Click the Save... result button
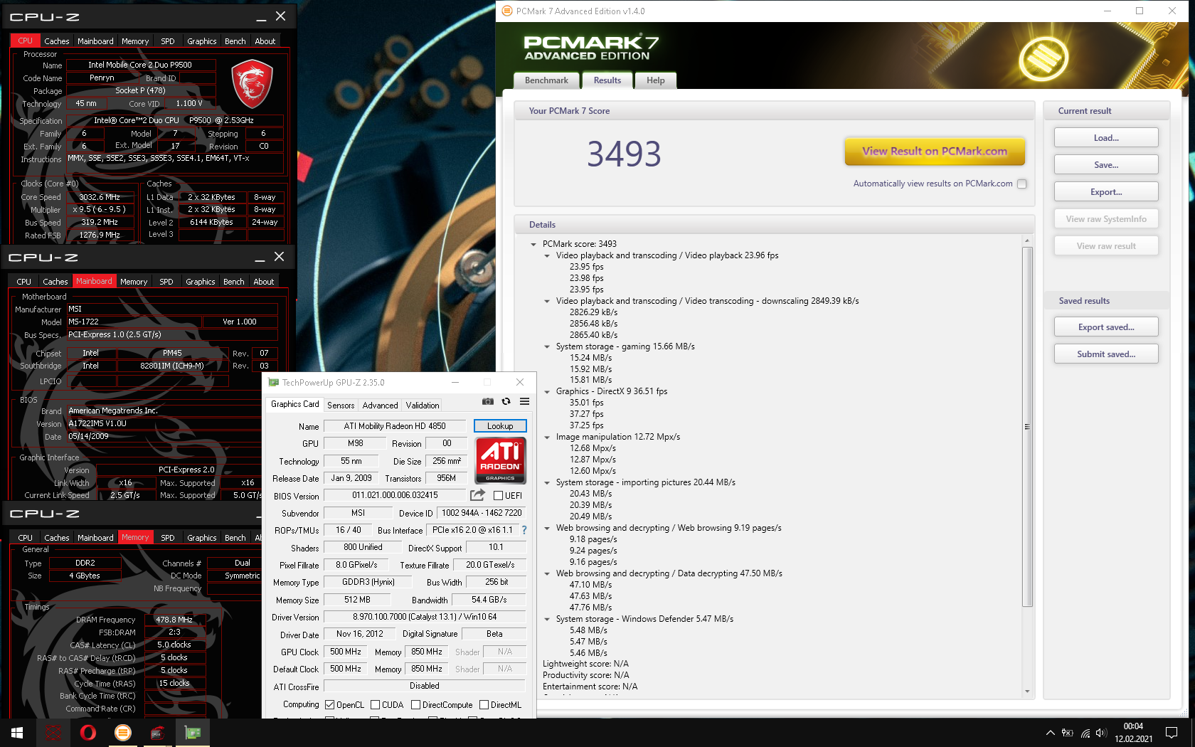Viewport: 1195px width, 747px height. pyautogui.click(x=1106, y=165)
